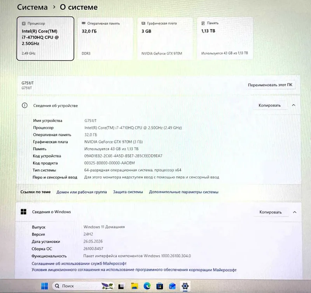Screen dimensions: 311x293
Task: Open Task View on the taskbar
Action: (121, 286)
